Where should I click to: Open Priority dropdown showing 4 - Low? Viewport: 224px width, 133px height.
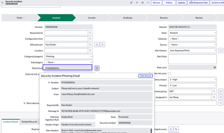tap(192, 85)
